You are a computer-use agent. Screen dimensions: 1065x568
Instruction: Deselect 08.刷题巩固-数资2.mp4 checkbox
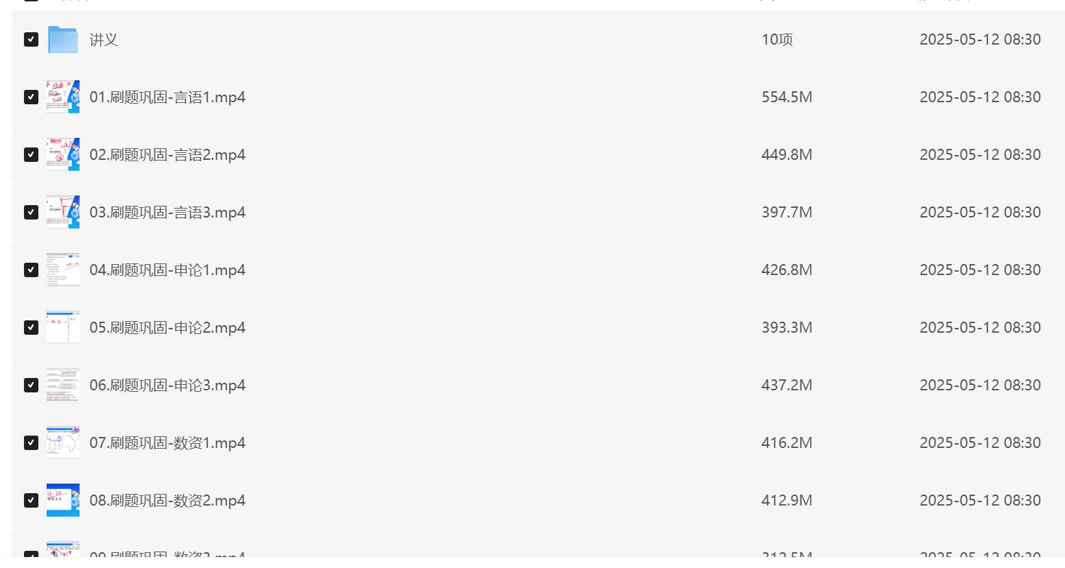tap(31, 500)
